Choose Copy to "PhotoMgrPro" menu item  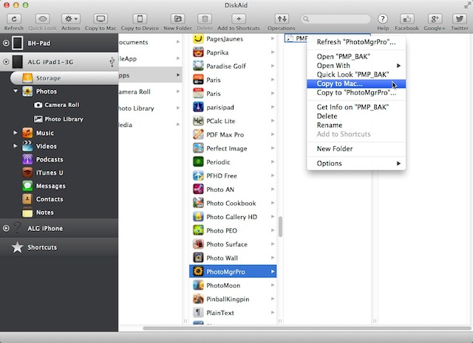pyautogui.click(x=356, y=92)
